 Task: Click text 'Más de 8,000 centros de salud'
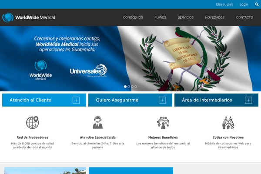point(33,144)
